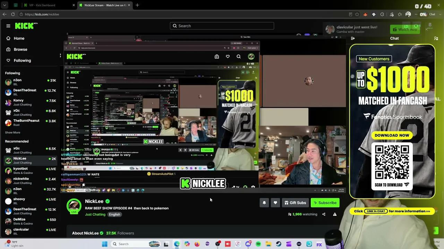Open DeMize's Slots & Casino channel
The width and height of the screenshot is (444, 249).
(31, 221)
